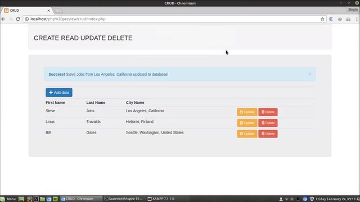Screen dimensions: 360x202
Task: Open the network Wi-Fi tray icon
Action: click(286, 199)
